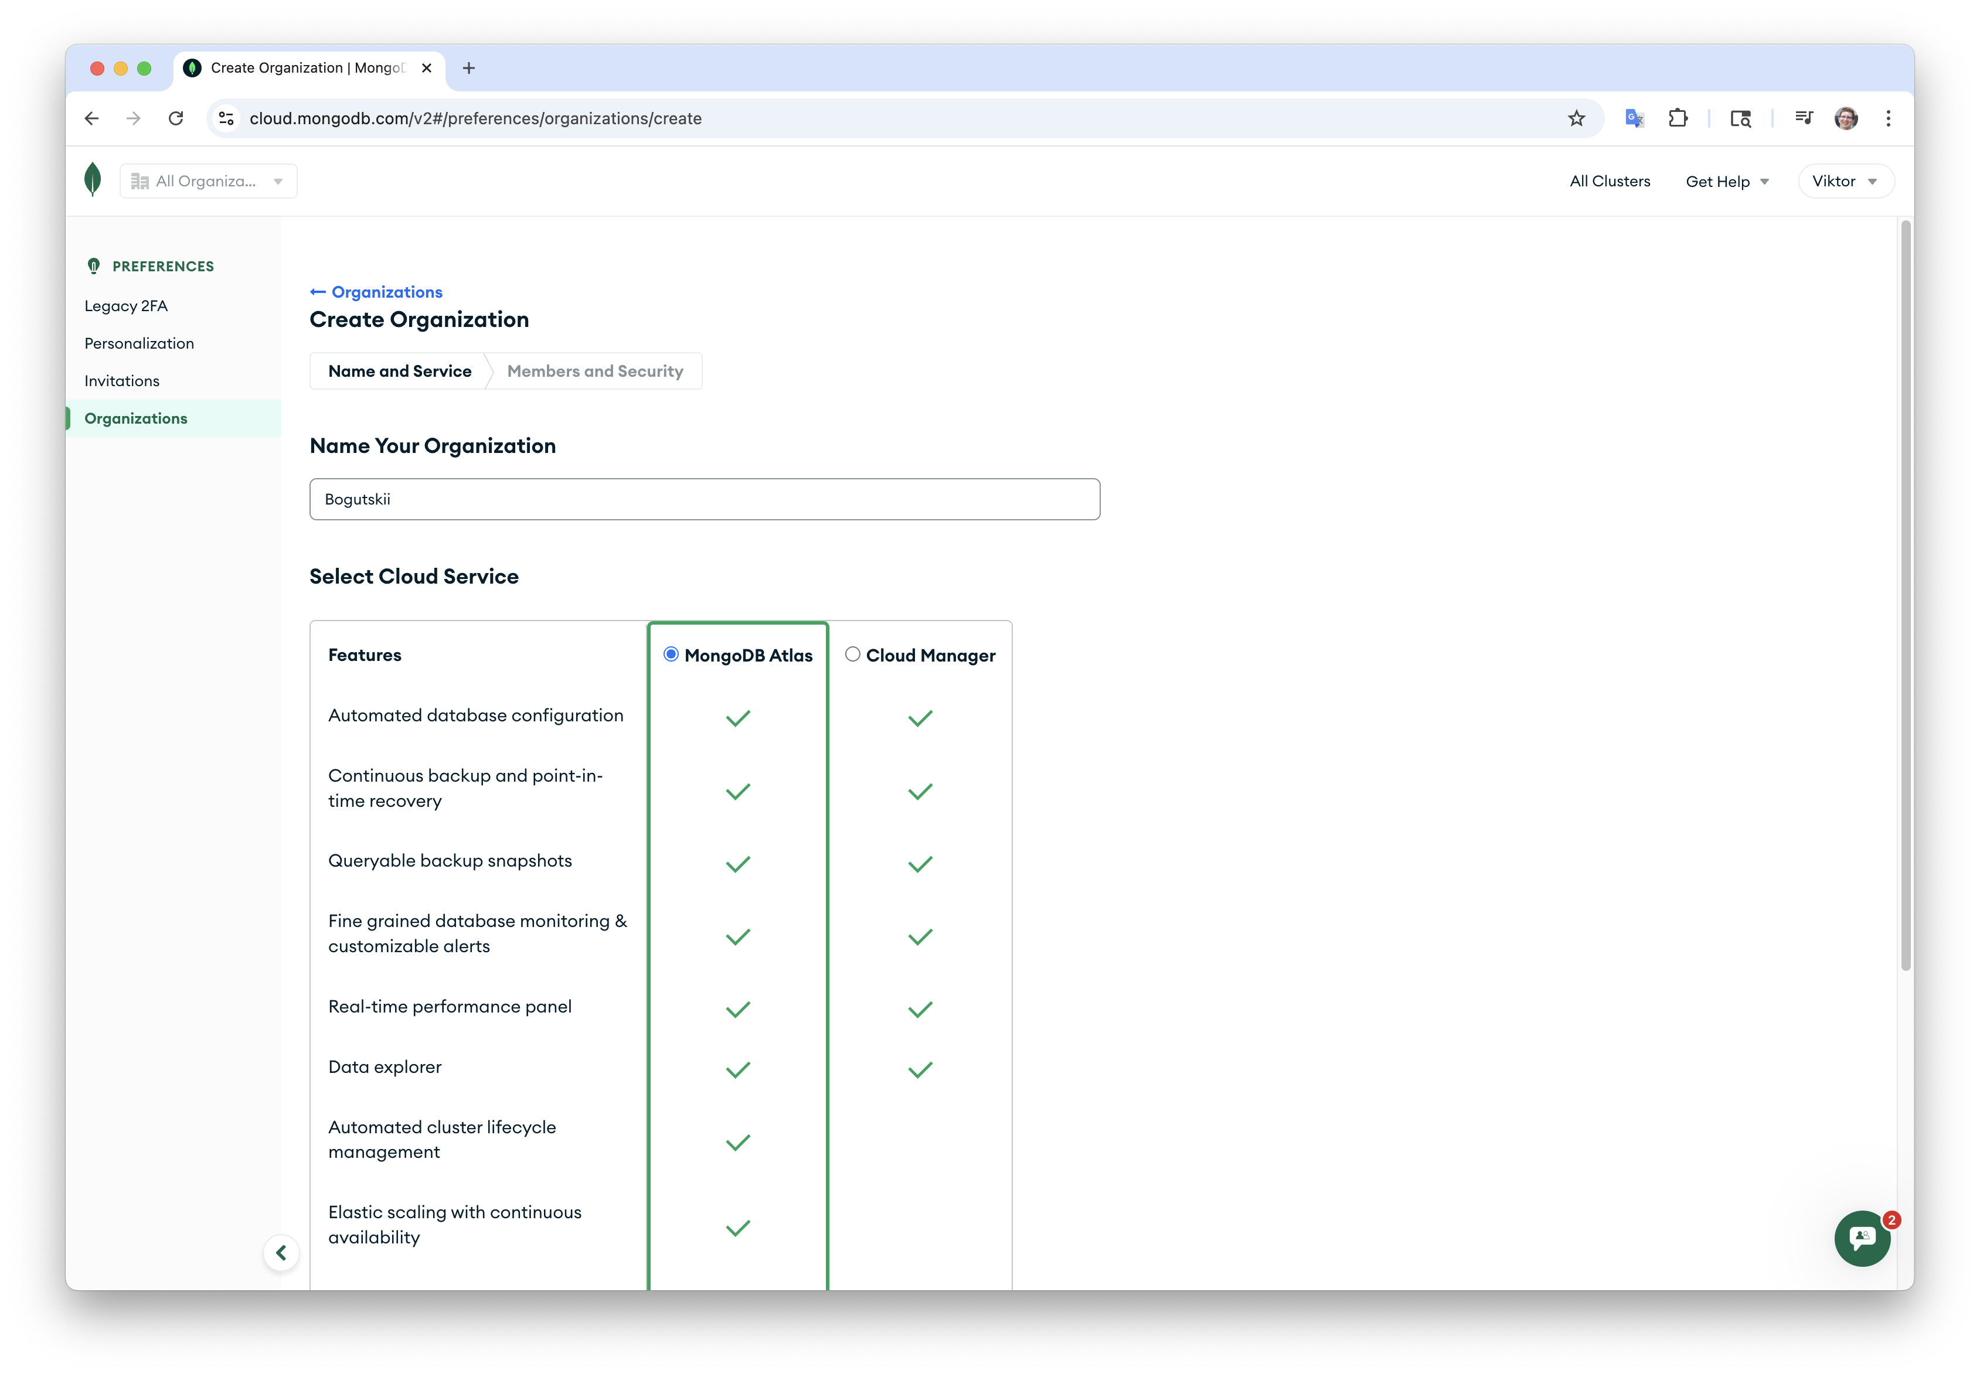Open the Intercom chat bubble
The image size is (1980, 1377).
click(1862, 1238)
